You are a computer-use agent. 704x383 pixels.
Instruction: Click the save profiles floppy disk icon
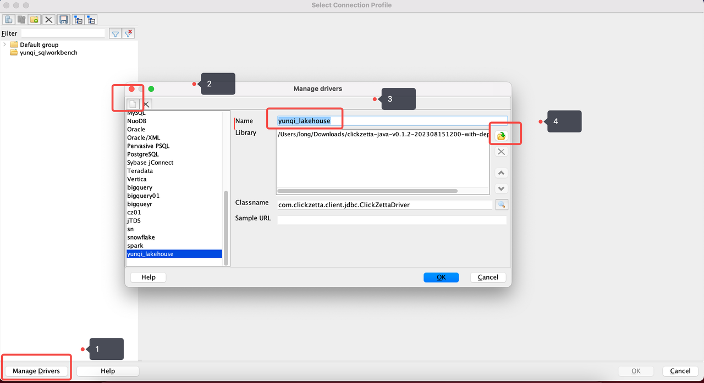tap(63, 20)
